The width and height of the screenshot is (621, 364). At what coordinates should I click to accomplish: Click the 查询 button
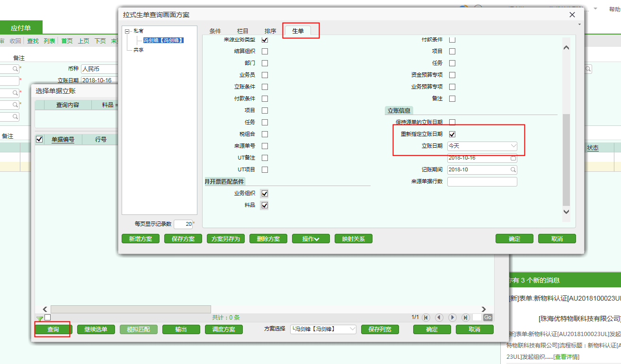pos(53,329)
